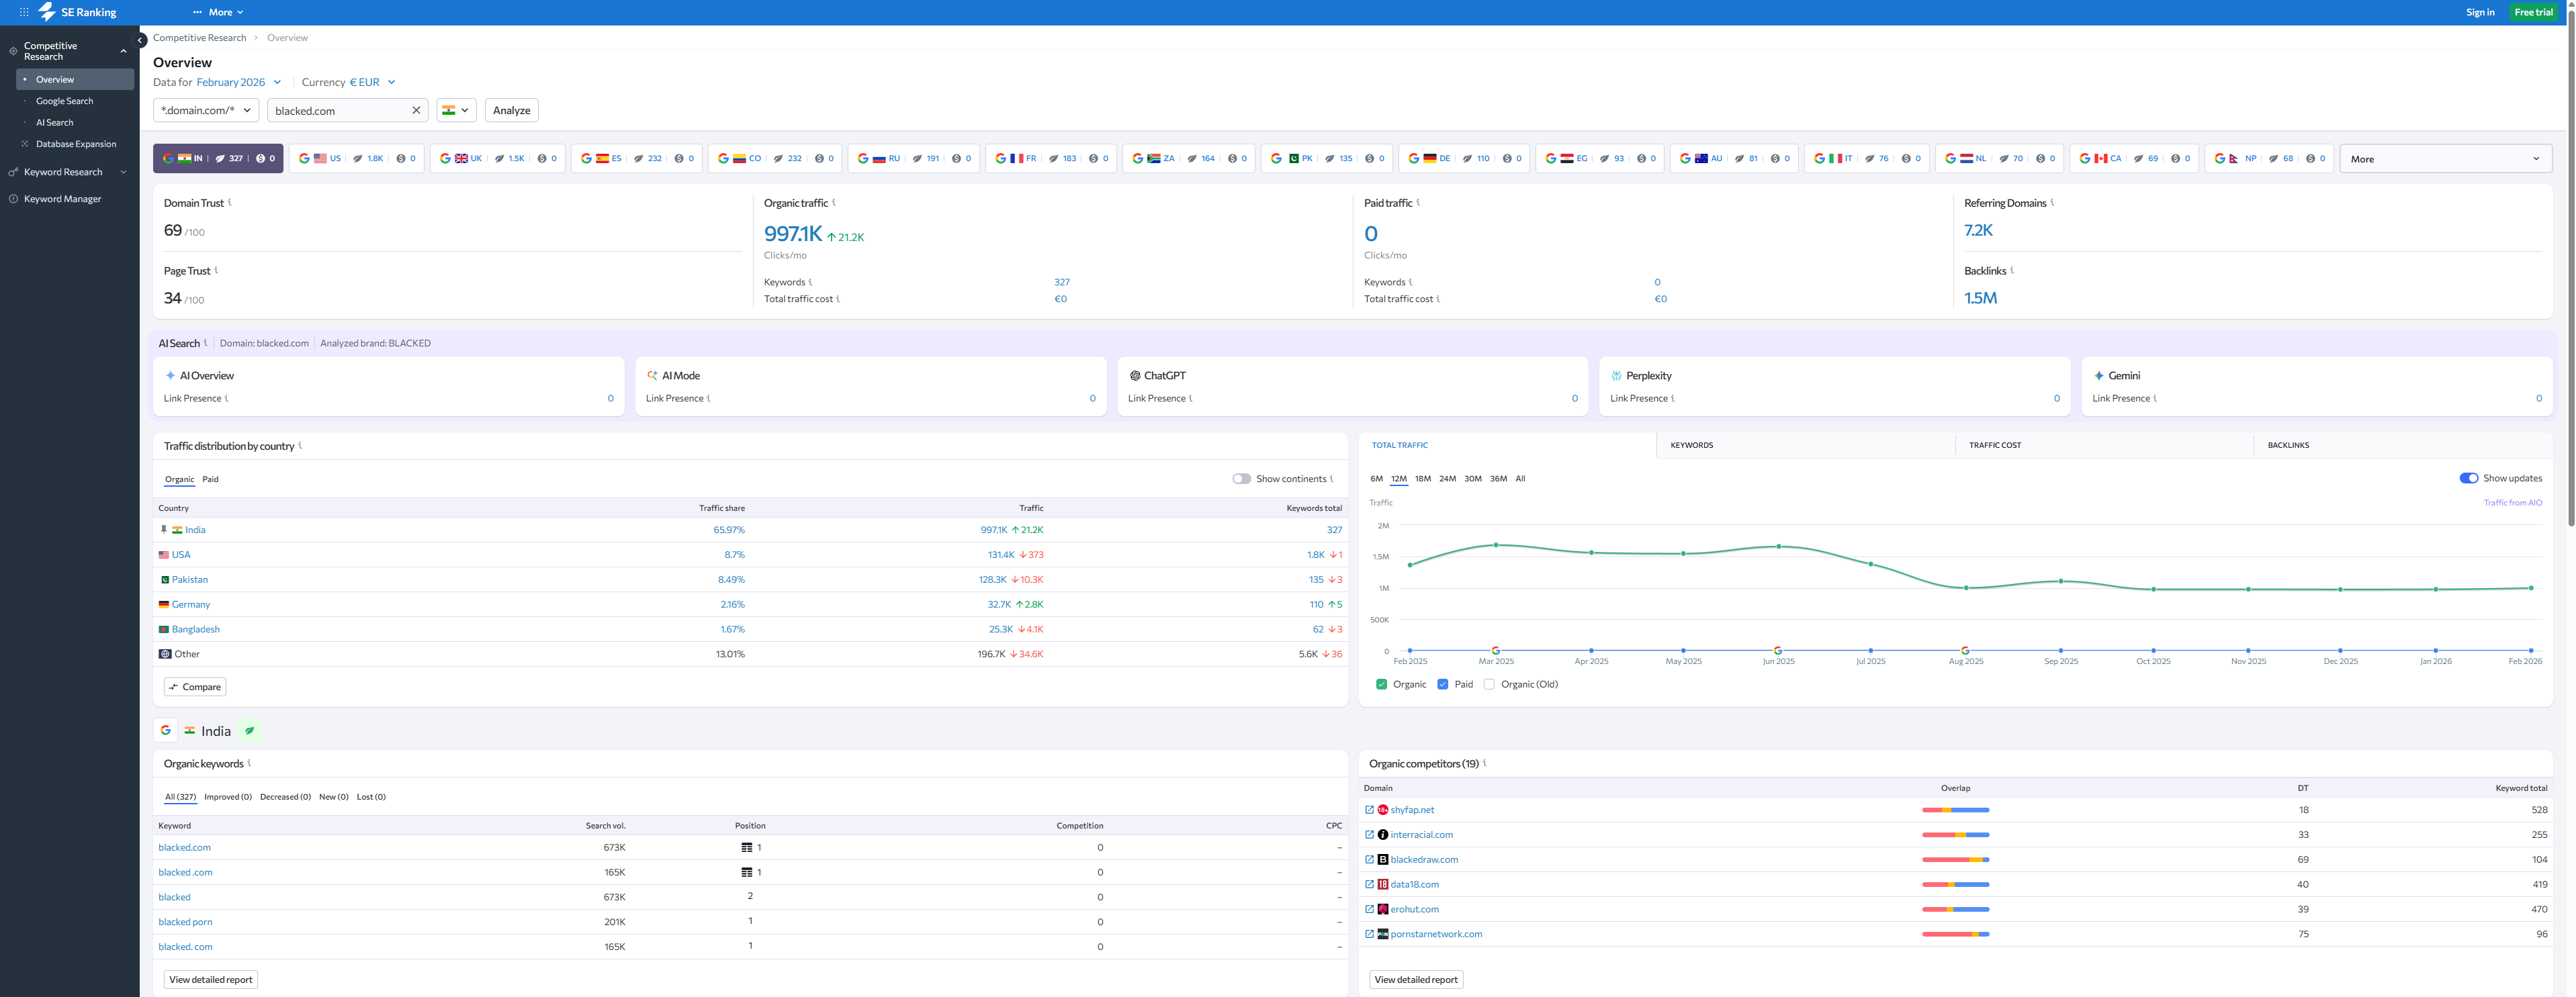Image resolution: width=2576 pixels, height=997 pixels.
Task: Check the Organic (Old) checkbox
Action: [1489, 685]
